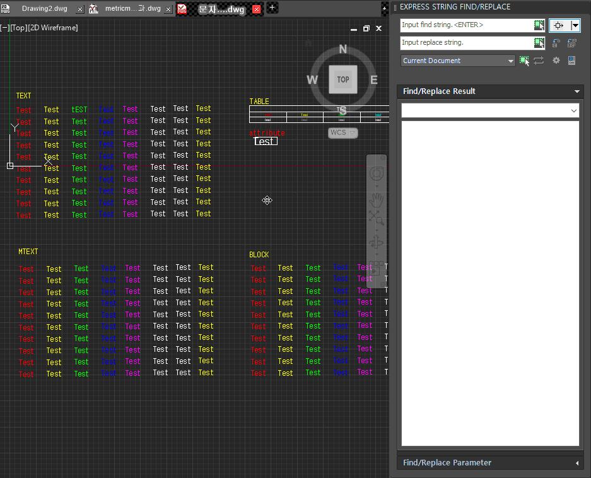The image size is (591, 478).
Task: Click the ViewCube home icon
Action: (308, 44)
